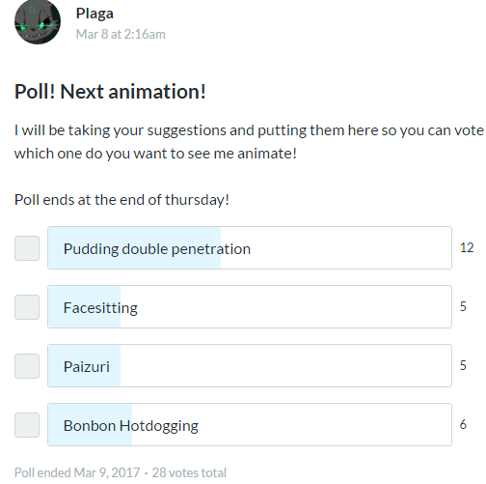Click the Poll ended Mar 9, 2017 text
The width and height of the screenshot is (486, 484).
tap(77, 472)
